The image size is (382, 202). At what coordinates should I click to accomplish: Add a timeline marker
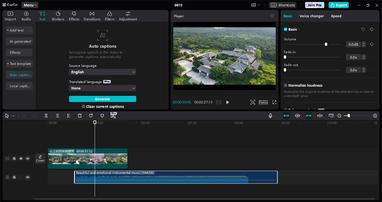click(x=102, y=116)
